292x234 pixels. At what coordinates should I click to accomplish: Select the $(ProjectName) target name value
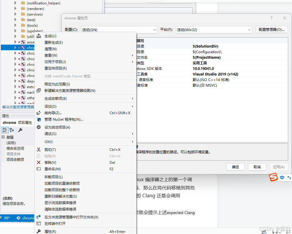206,57
